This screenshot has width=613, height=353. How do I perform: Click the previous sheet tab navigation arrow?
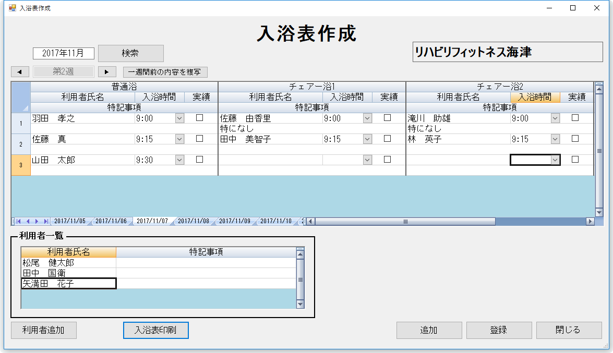[28, 221]
